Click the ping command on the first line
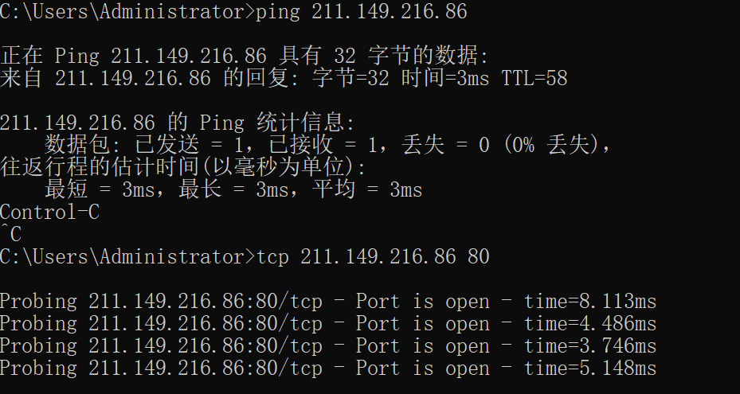Screen dimensions: 740x394 (362, 12)
